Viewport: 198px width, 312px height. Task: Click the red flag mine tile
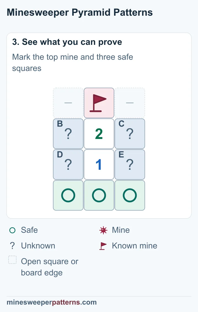pyautogui.click(x=99, y=103)
